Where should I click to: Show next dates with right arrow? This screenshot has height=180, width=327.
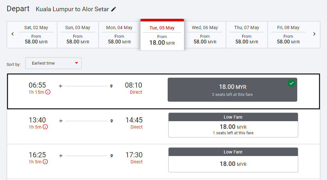click(x=314, y=34)
